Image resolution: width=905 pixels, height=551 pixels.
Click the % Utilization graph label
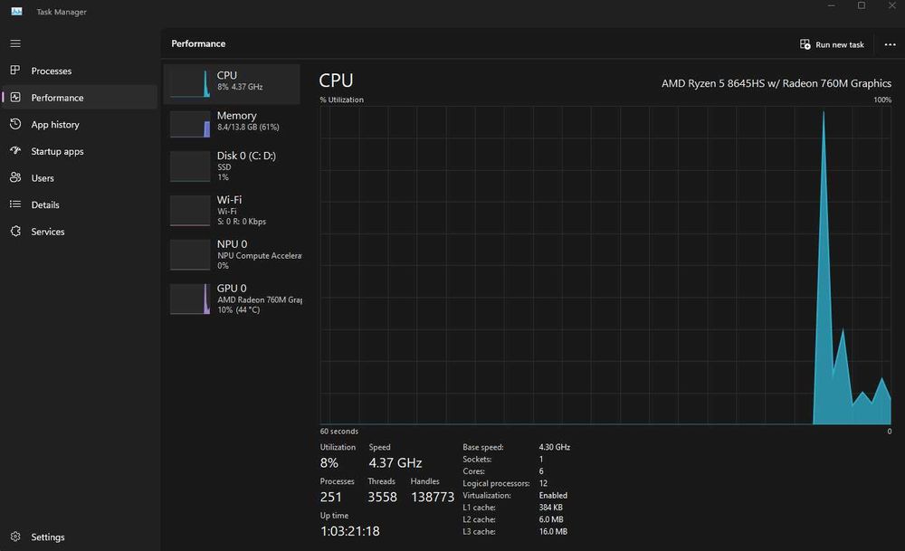(x=342, y=100)
